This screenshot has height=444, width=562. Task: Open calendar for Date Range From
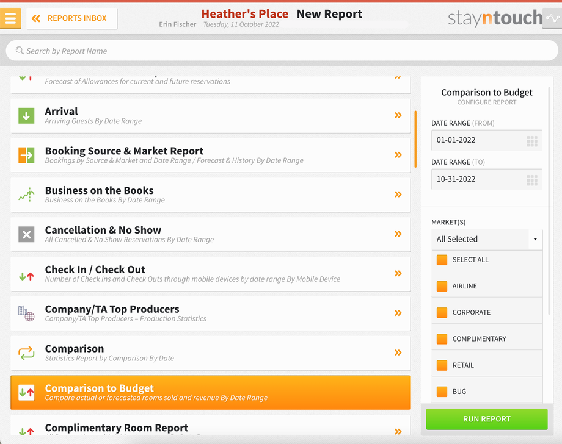click(x=532, y=141)
